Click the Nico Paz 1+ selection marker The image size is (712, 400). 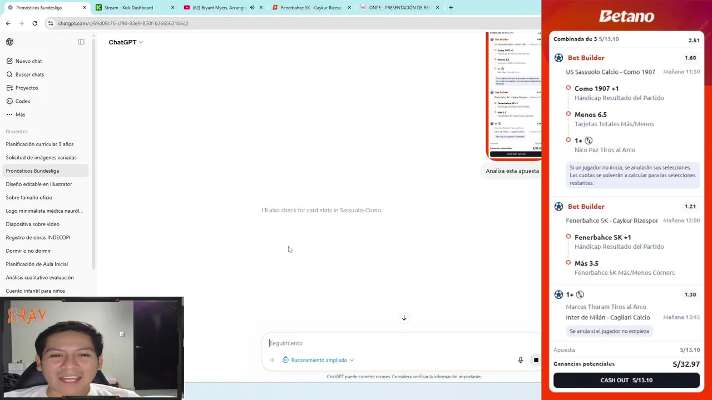pyautogui.click(x=568, y=140)
